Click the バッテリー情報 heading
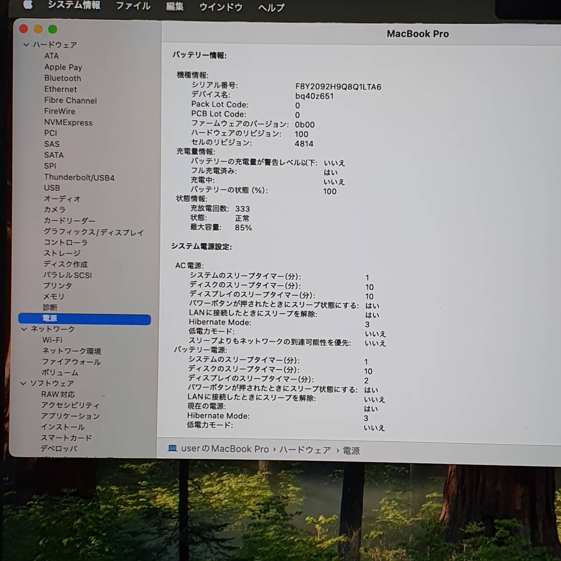The width and height of the screenshot is (561, 561). (199, 55)
